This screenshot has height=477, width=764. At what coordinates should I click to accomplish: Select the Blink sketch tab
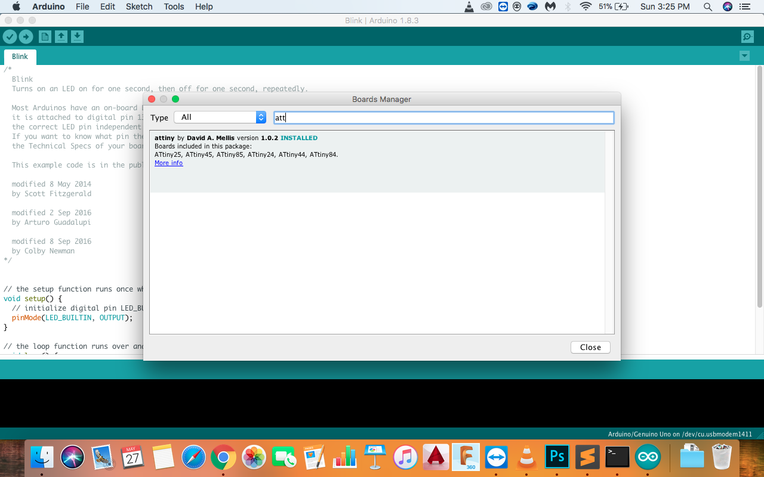tap(20, 57)
